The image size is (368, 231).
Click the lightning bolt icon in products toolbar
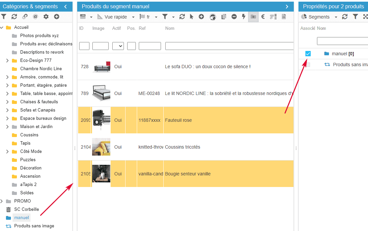tap(244, 17)
